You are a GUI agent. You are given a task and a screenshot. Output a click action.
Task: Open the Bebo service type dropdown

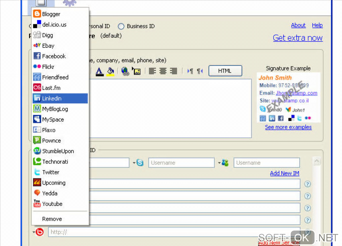(34, 232)
